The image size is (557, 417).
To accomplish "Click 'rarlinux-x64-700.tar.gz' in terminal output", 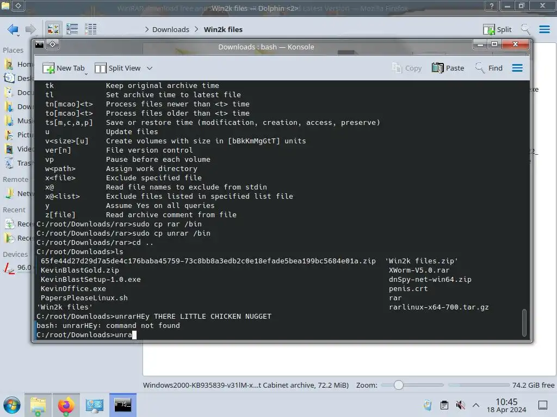I will pyautogui.click(x=439, y=307).
